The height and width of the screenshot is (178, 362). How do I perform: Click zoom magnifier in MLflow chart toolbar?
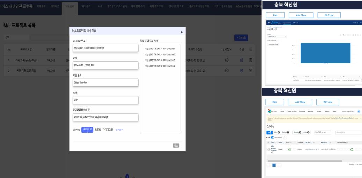tap(343, 35)
